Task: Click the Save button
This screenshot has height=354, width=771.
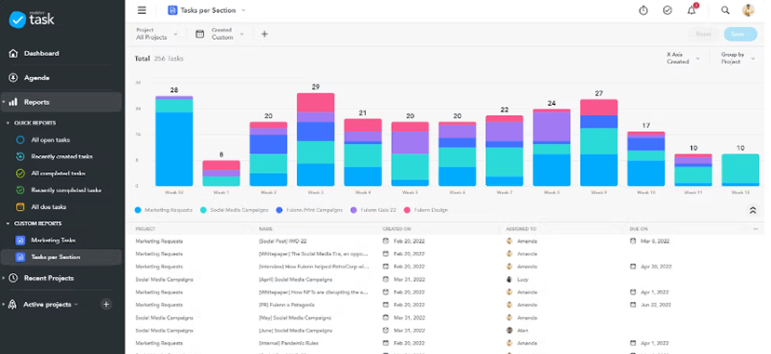Action: 740,33
